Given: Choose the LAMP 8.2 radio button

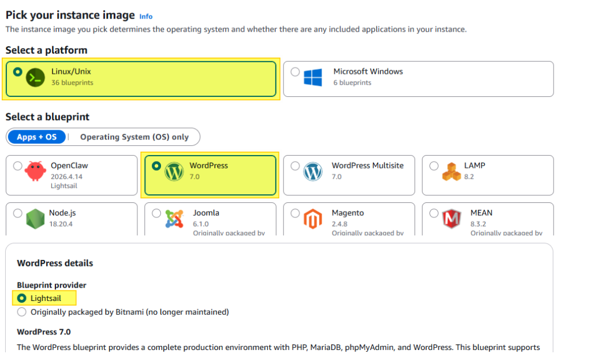Looking at the screenshot, I should tap(434, 165).
